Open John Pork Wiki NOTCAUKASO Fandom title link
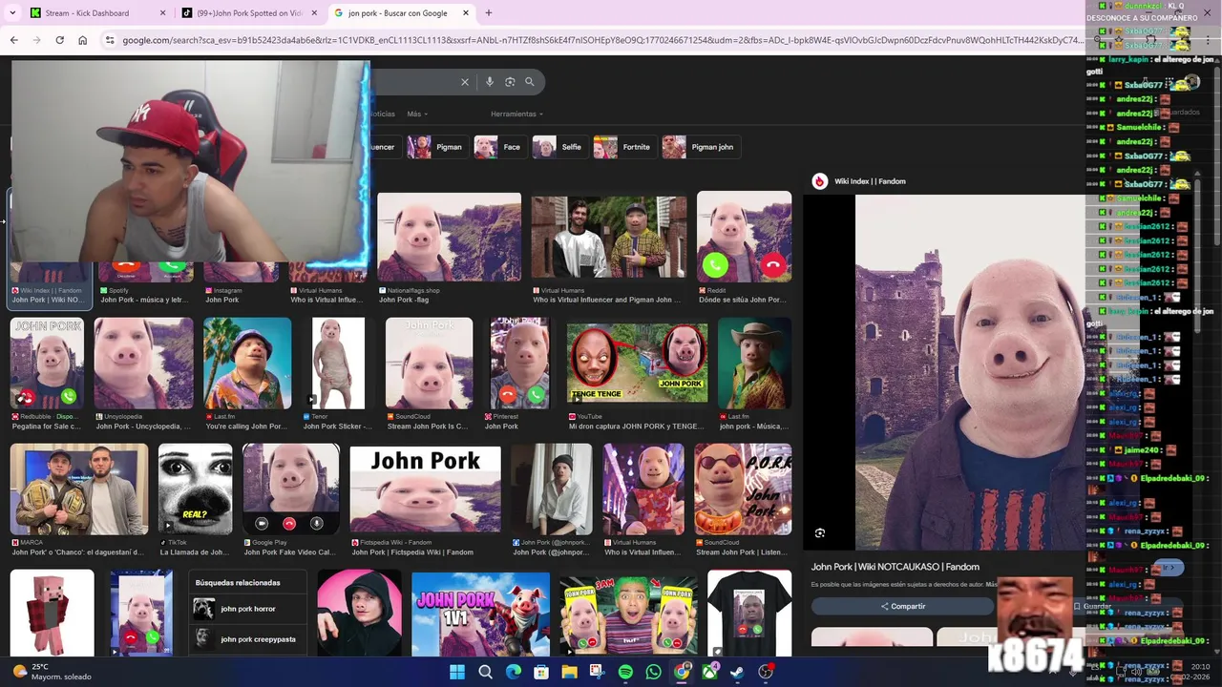This screenshot has height=687, width=1222. click(895, 567)
